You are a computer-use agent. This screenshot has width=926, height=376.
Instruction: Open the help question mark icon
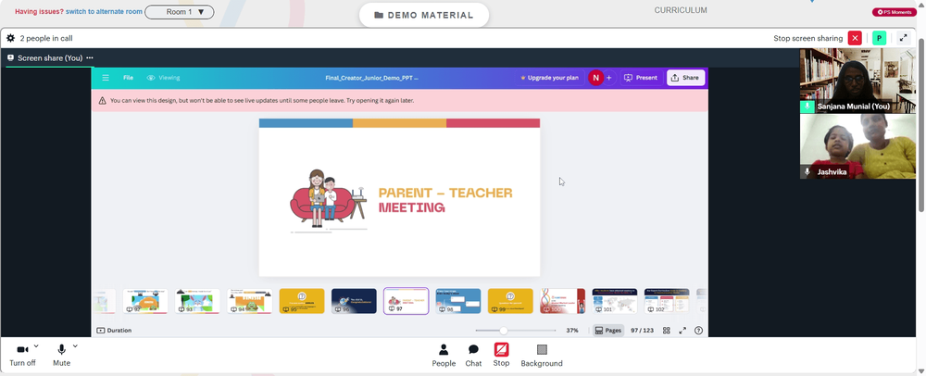click(x=698, y=331)
